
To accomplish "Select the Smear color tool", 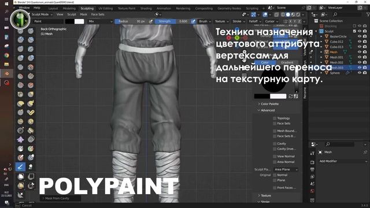I will (31, 167).
